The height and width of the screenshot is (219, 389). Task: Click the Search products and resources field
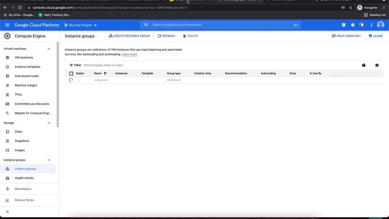click(x=221, y=25)
